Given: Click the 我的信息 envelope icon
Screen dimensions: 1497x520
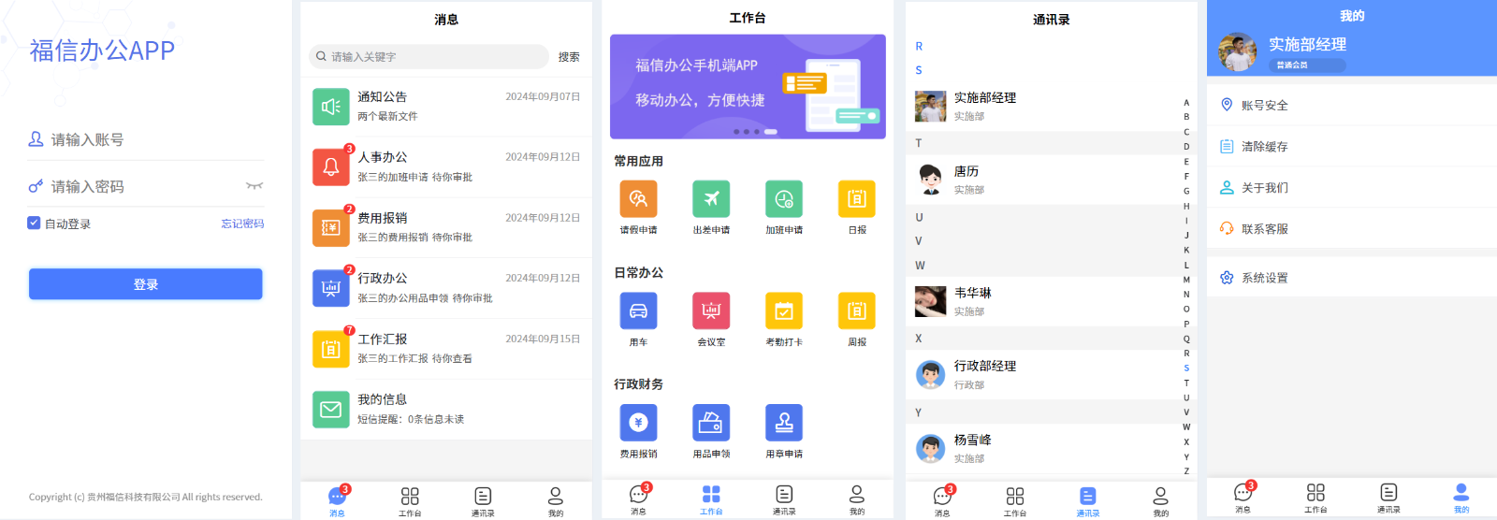Looking at the screenshot, I should click(331, 410).
